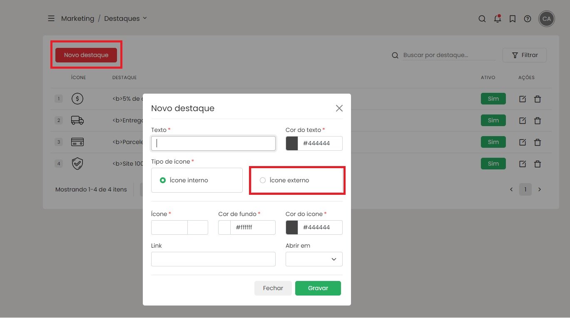
Task: Delete the fourth highlight row
Action: [538, 164]
